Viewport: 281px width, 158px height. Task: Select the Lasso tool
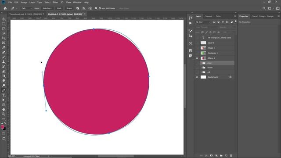pos(4,29)
